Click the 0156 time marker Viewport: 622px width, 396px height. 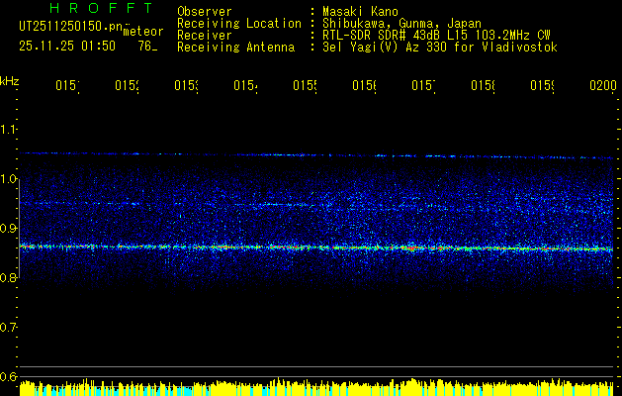click(364, 86)
